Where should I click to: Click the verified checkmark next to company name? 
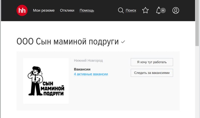pos(123,42)
